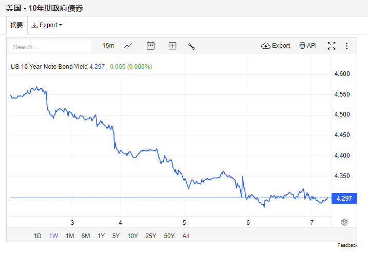Focus the Search input field
The image size is (368, 253).
[x=50, y=46]
